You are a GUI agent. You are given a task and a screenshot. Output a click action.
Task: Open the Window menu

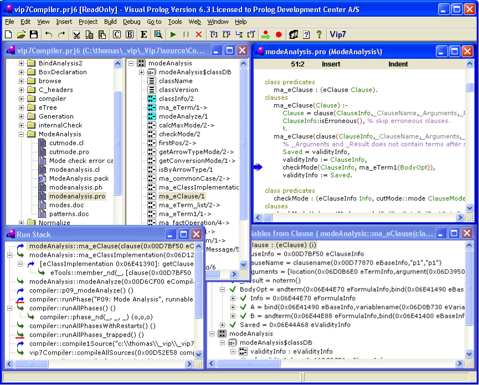pos(218,22)
